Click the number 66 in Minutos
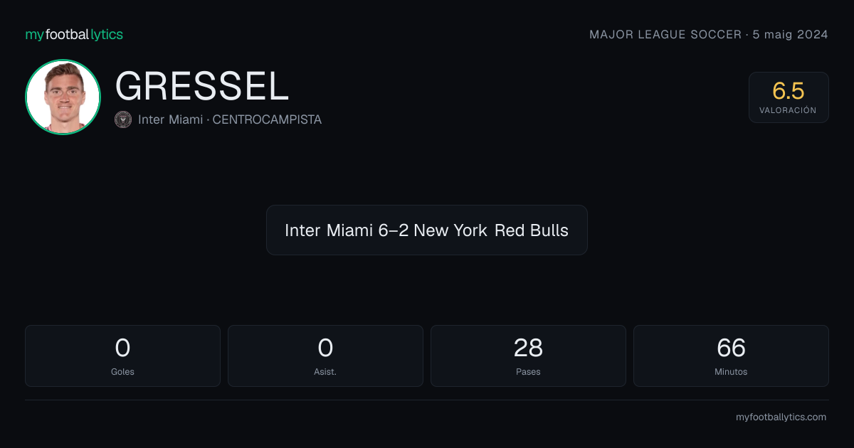This screenshot has width=854, height=448. click(x=731, y=348)
